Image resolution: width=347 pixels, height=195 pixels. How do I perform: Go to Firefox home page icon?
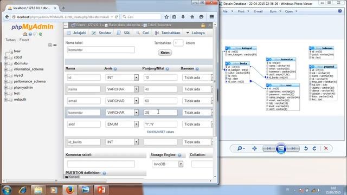click(192, 17)
